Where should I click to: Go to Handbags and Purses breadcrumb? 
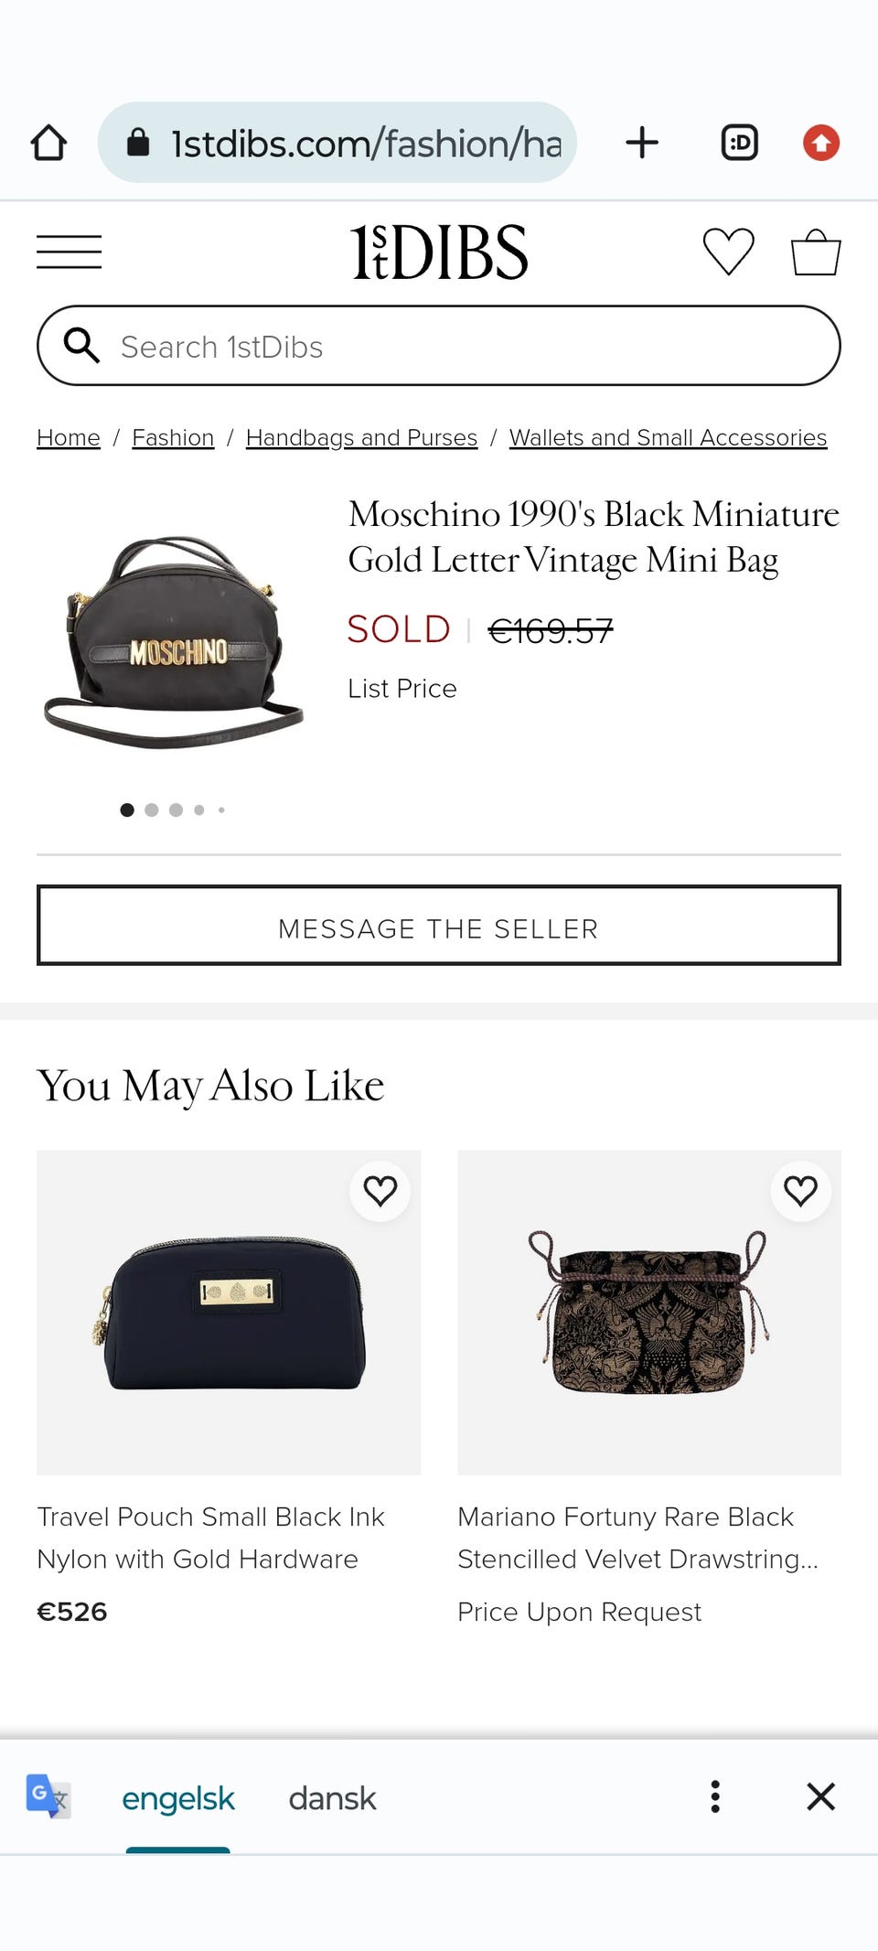361,438
